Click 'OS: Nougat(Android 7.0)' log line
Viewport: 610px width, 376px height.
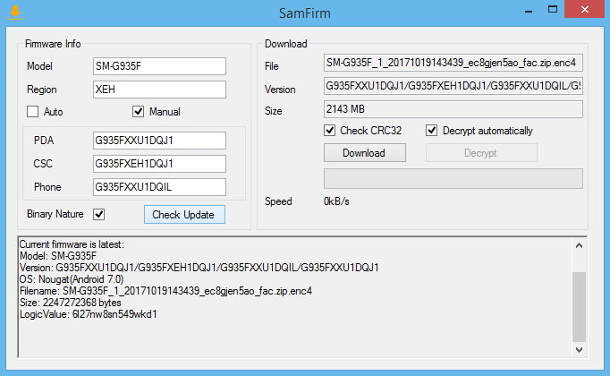coord(72,279)
